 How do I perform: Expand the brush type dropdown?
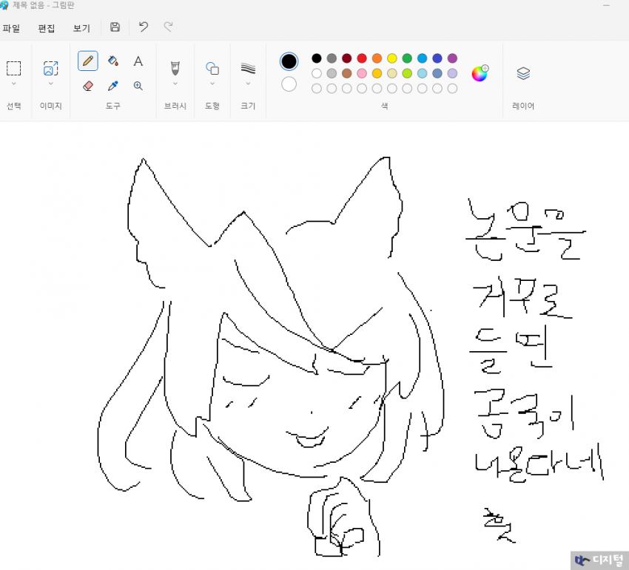click(x=175, y=84)
